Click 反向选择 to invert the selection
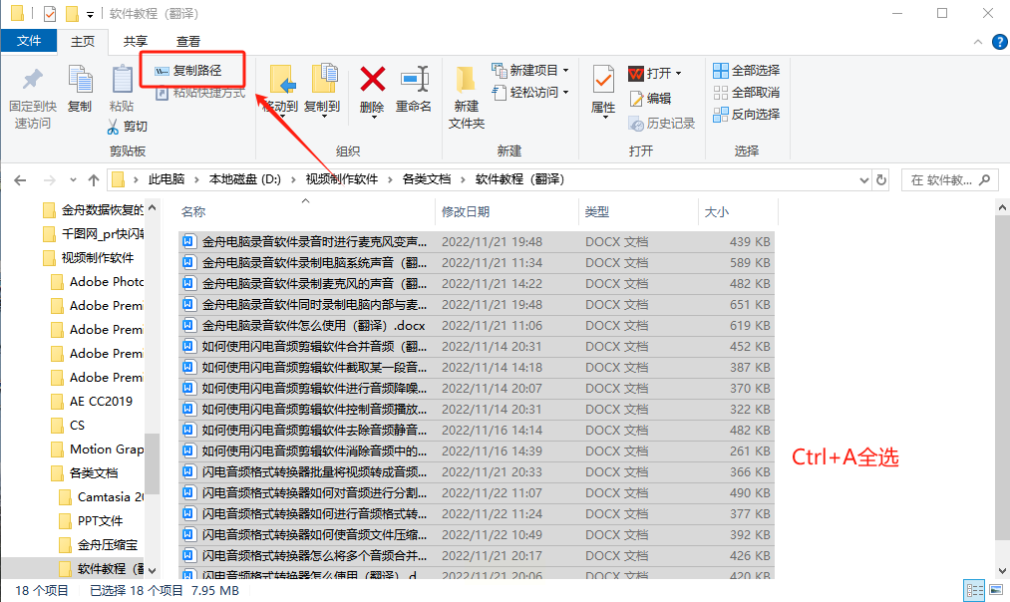The width and height of the screenshot is (1010, 602). [x=747, y=114]
